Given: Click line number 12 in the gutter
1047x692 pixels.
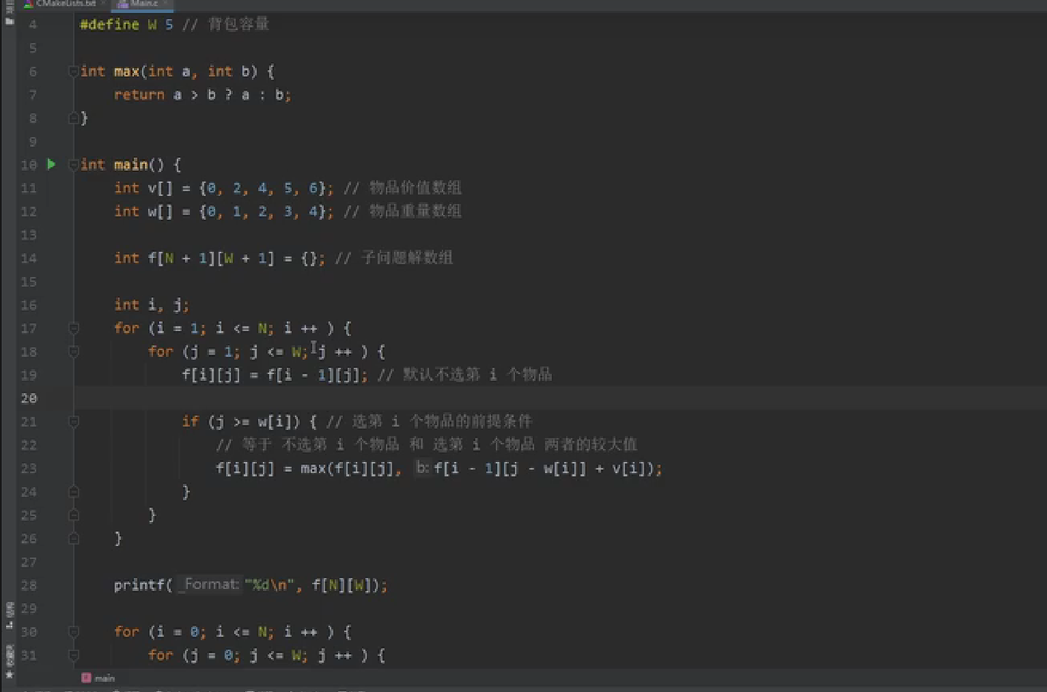Looking at the screenshot, I should (x=29, y=212).
